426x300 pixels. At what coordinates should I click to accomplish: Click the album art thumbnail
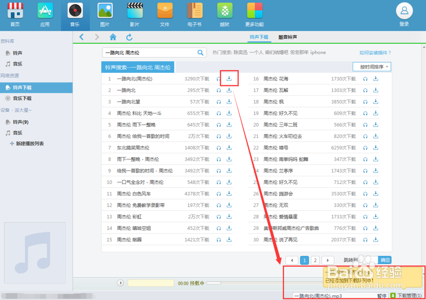[35, 252]
